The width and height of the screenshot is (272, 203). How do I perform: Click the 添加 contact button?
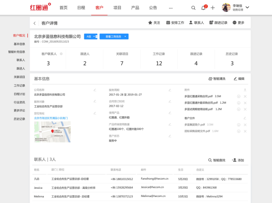click(238, 160)
